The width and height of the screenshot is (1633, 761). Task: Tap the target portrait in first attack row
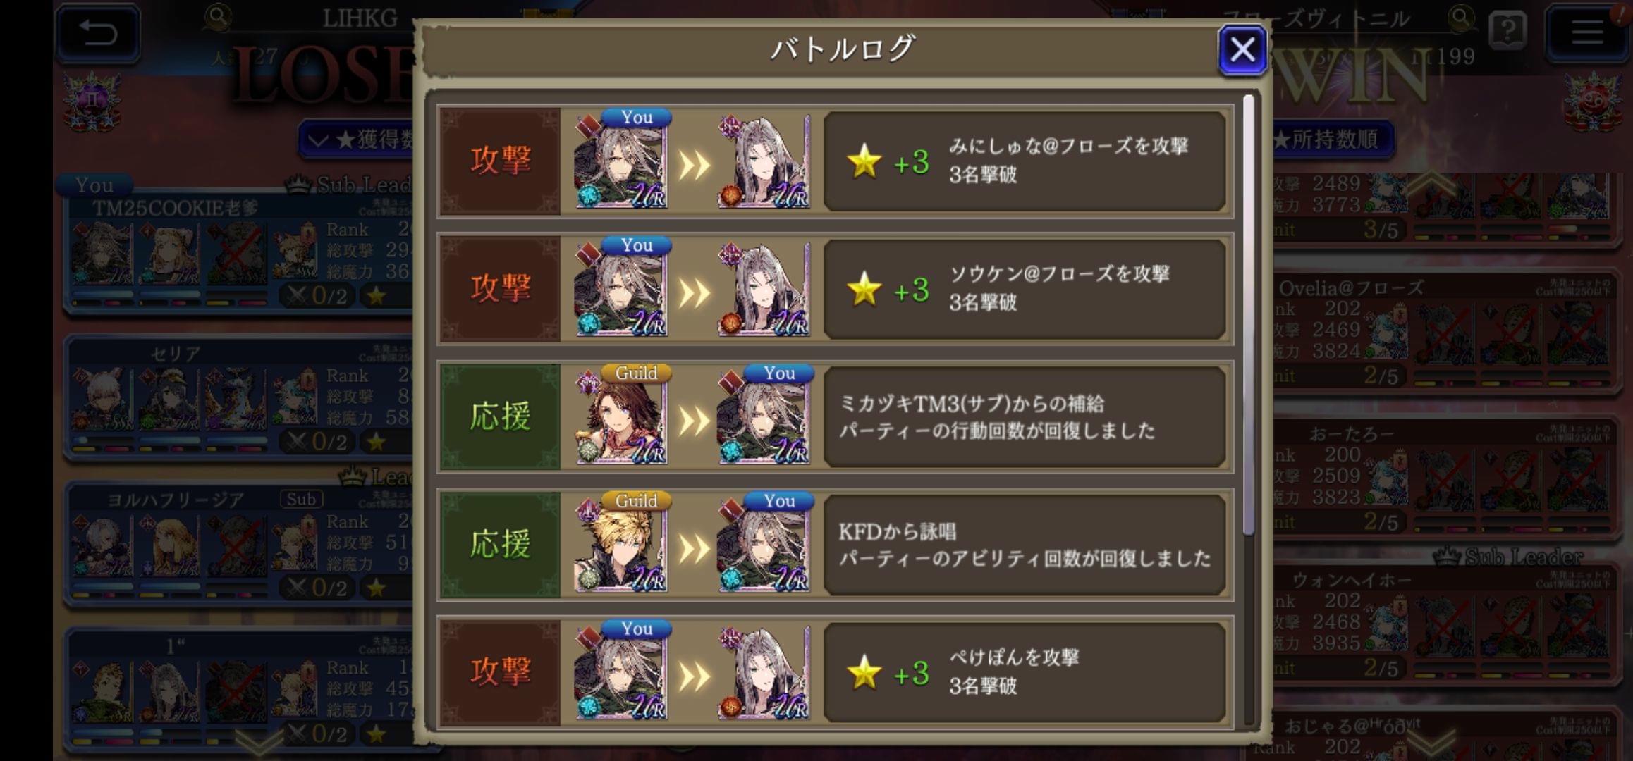[764, 162]
